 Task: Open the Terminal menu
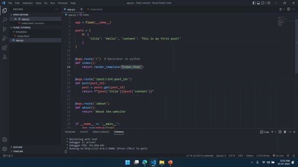point(63,3)
